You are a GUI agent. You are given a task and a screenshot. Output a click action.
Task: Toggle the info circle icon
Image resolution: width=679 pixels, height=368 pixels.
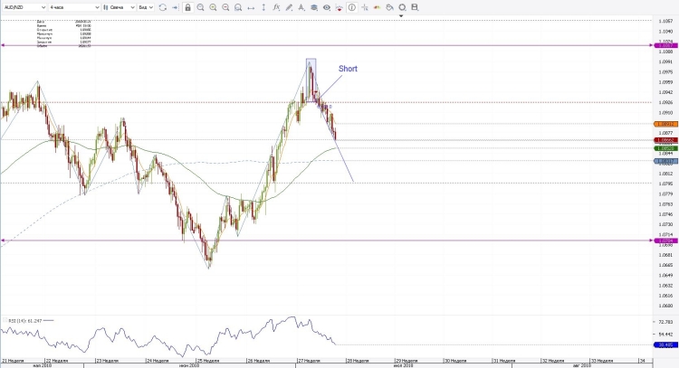[x=352, y=7]
